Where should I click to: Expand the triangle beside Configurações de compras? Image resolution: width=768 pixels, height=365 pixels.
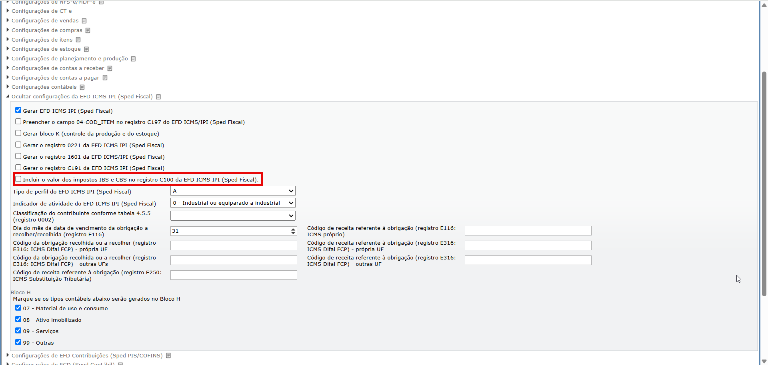(8, 30)
